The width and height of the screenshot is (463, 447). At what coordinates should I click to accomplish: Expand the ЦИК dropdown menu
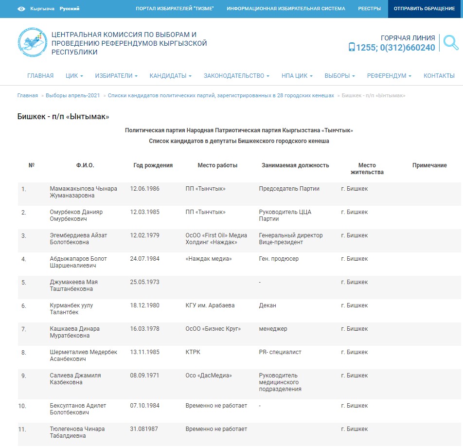[x=74, y=76]
